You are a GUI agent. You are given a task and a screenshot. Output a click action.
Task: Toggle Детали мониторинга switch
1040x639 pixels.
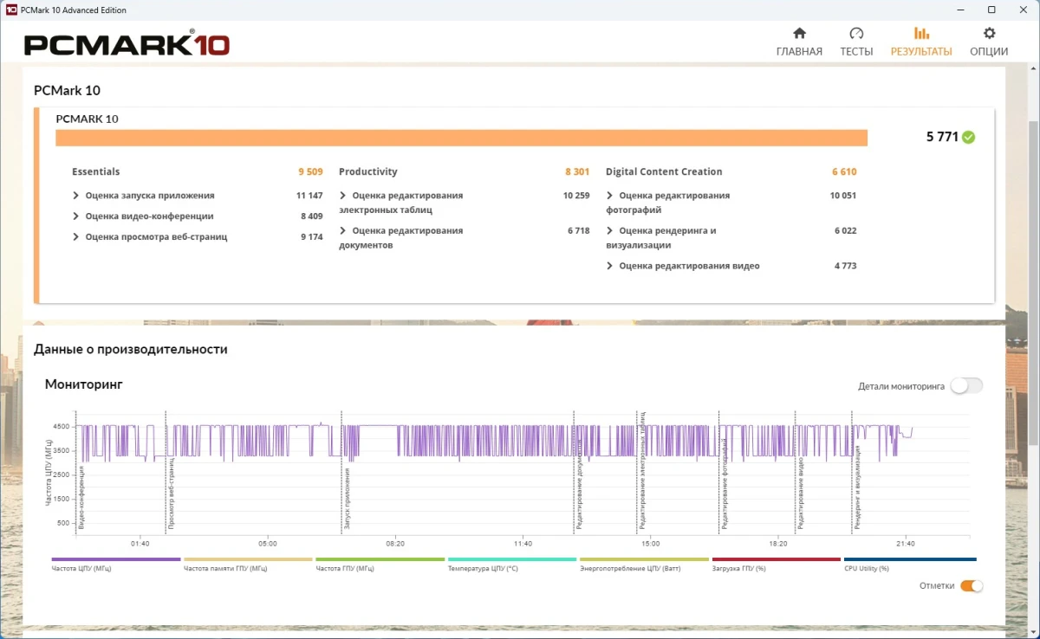click(966, 386)
